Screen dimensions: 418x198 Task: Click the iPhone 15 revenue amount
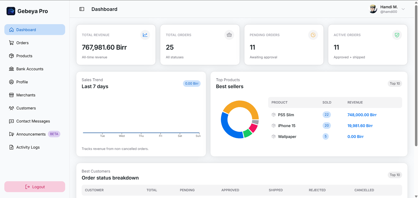tap(360, 126)
